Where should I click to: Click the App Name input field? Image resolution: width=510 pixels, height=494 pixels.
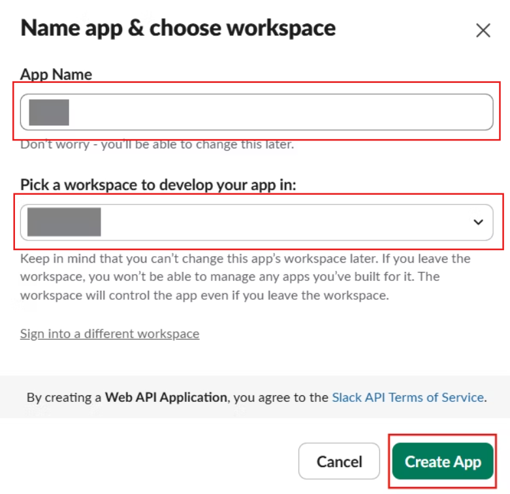(x=257, y=112)
